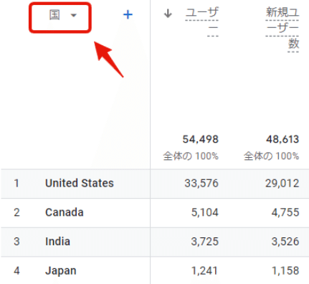Select the total users value 54,498
309x284 pixels.
[x=201, y=139]
